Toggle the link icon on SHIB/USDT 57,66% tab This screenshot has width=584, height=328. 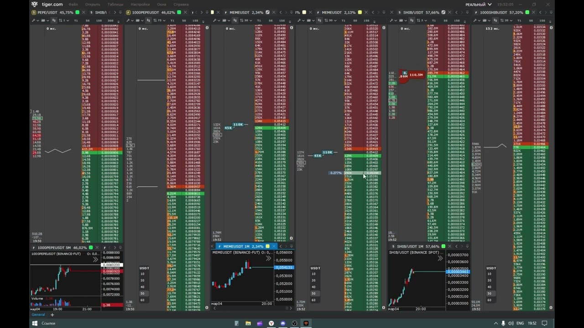coord(443,12)
